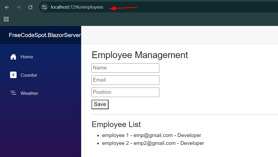Go to the Counter page
The image size is (278, 157).
click(x=29, y=75)
